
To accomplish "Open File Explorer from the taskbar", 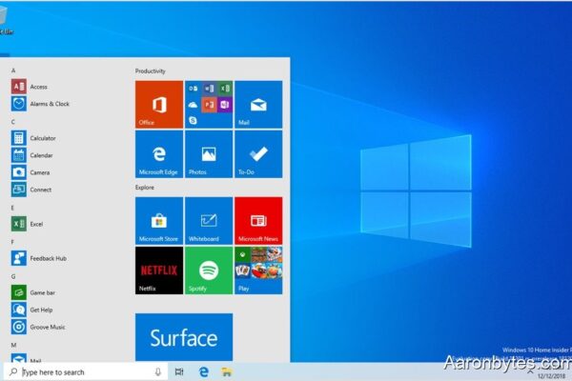I will pyautogui.click(x=228, y=372).
